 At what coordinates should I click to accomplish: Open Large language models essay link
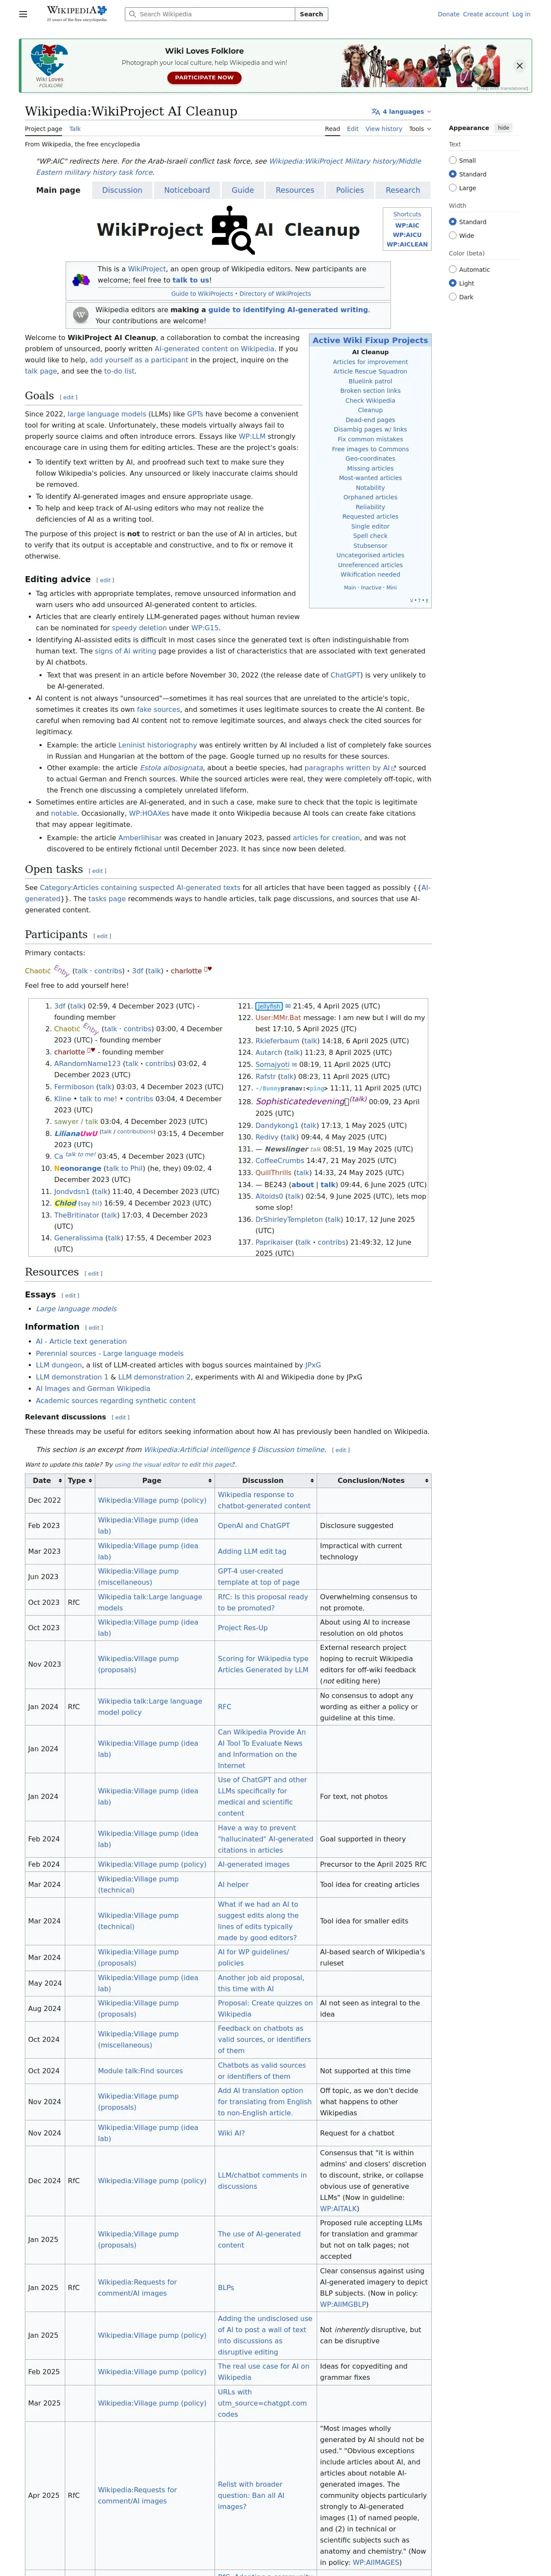pos(76,1308)
